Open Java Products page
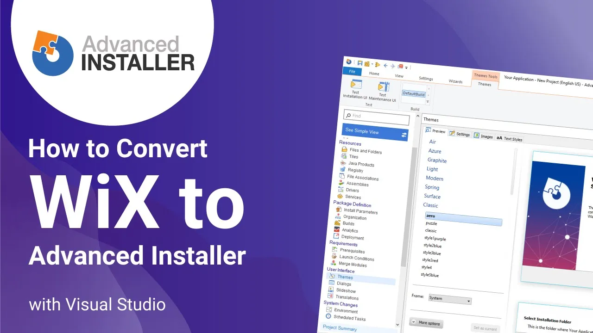593x333 pixels. click(357, 164)
